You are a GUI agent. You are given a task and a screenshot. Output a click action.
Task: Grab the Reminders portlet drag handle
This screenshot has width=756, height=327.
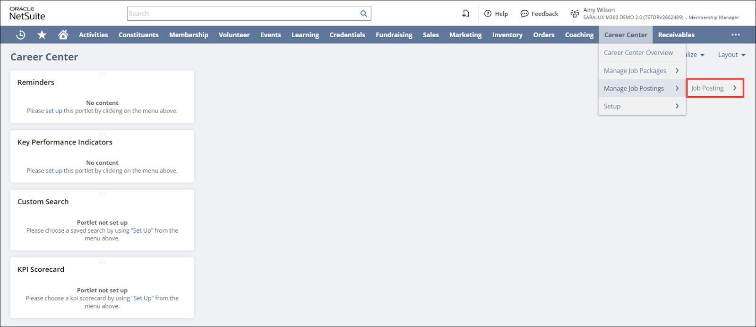[x=102, y=75]
